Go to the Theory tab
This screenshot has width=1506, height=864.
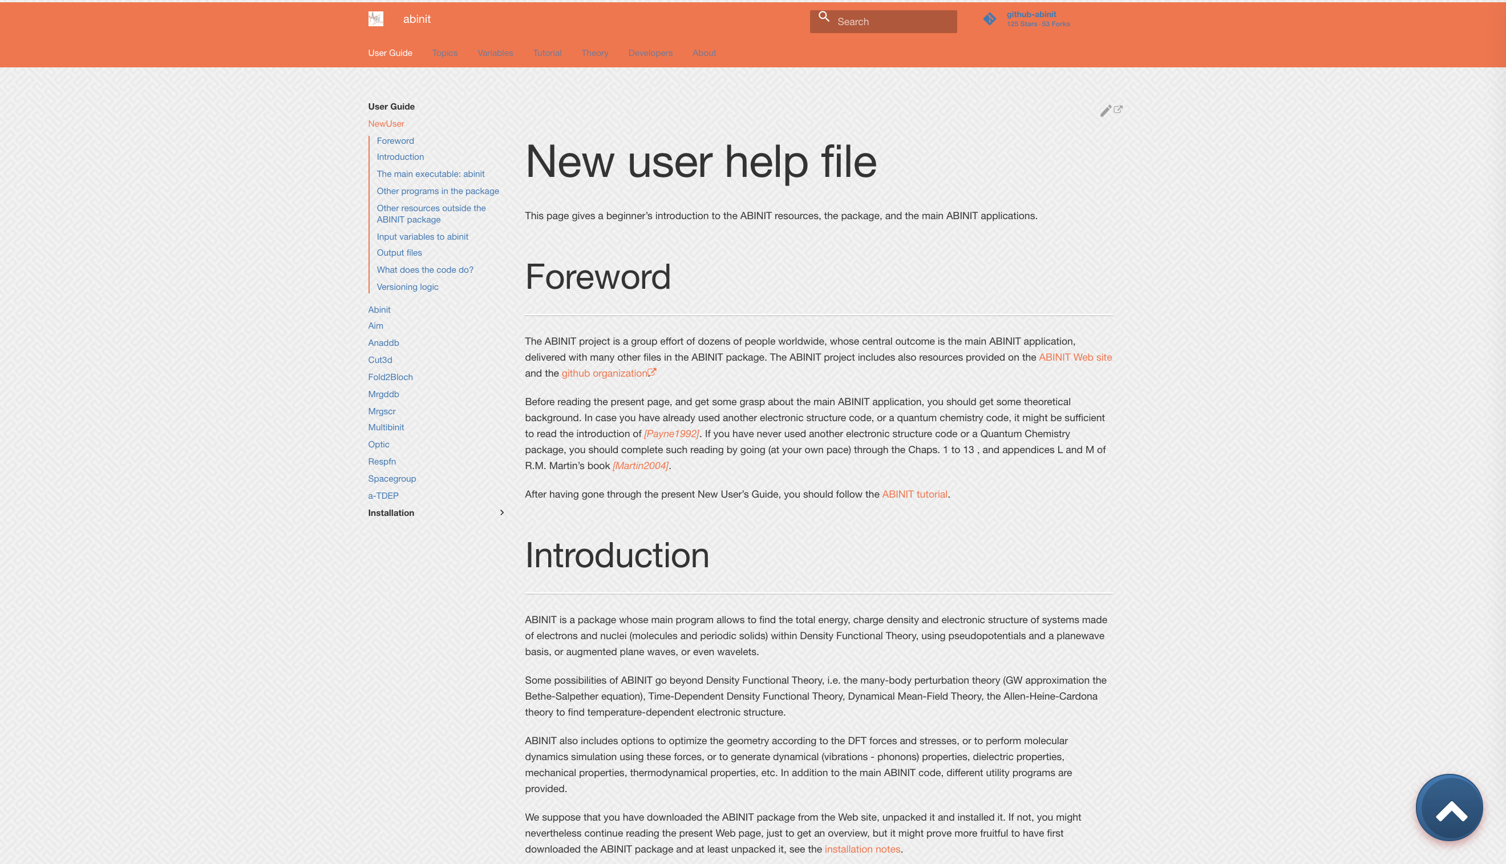[x=595, y=53]
